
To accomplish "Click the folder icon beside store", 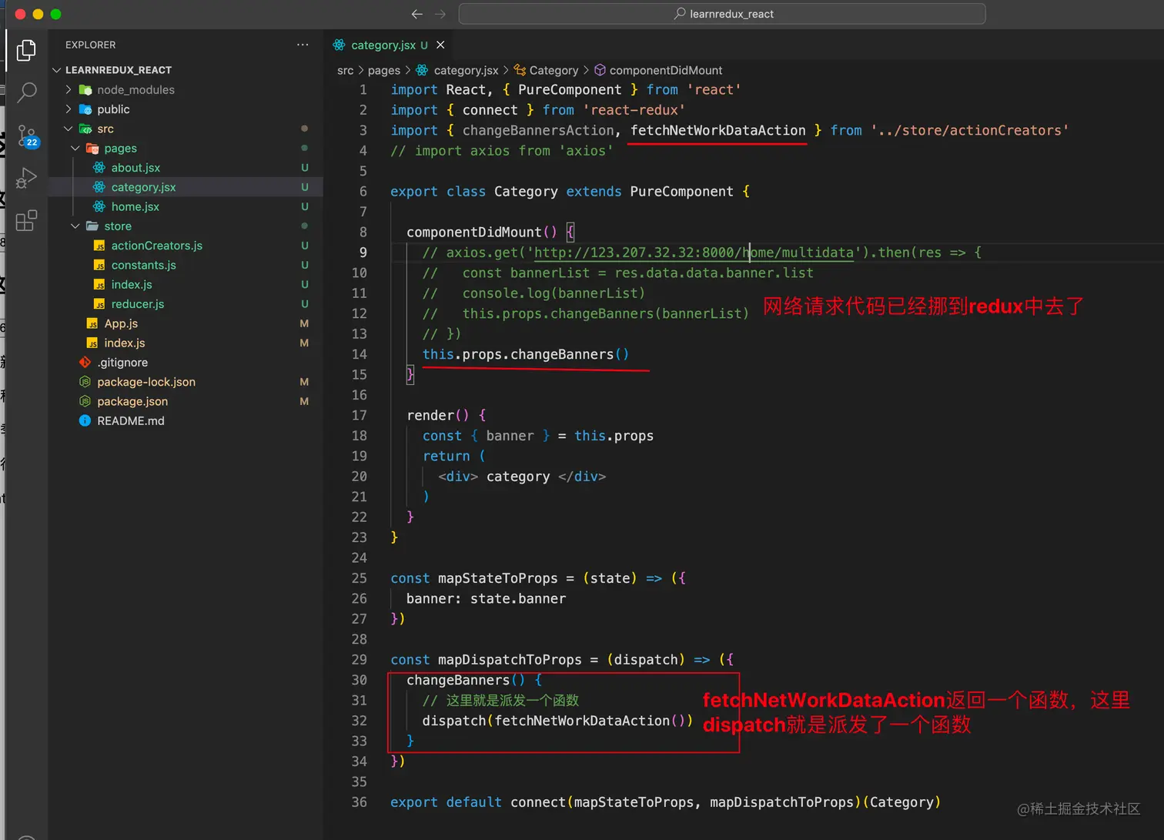I will [x=92, y=226].
